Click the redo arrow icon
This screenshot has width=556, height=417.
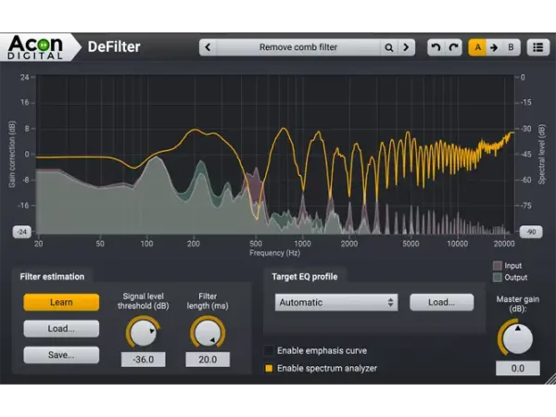[x=453, y=47]
